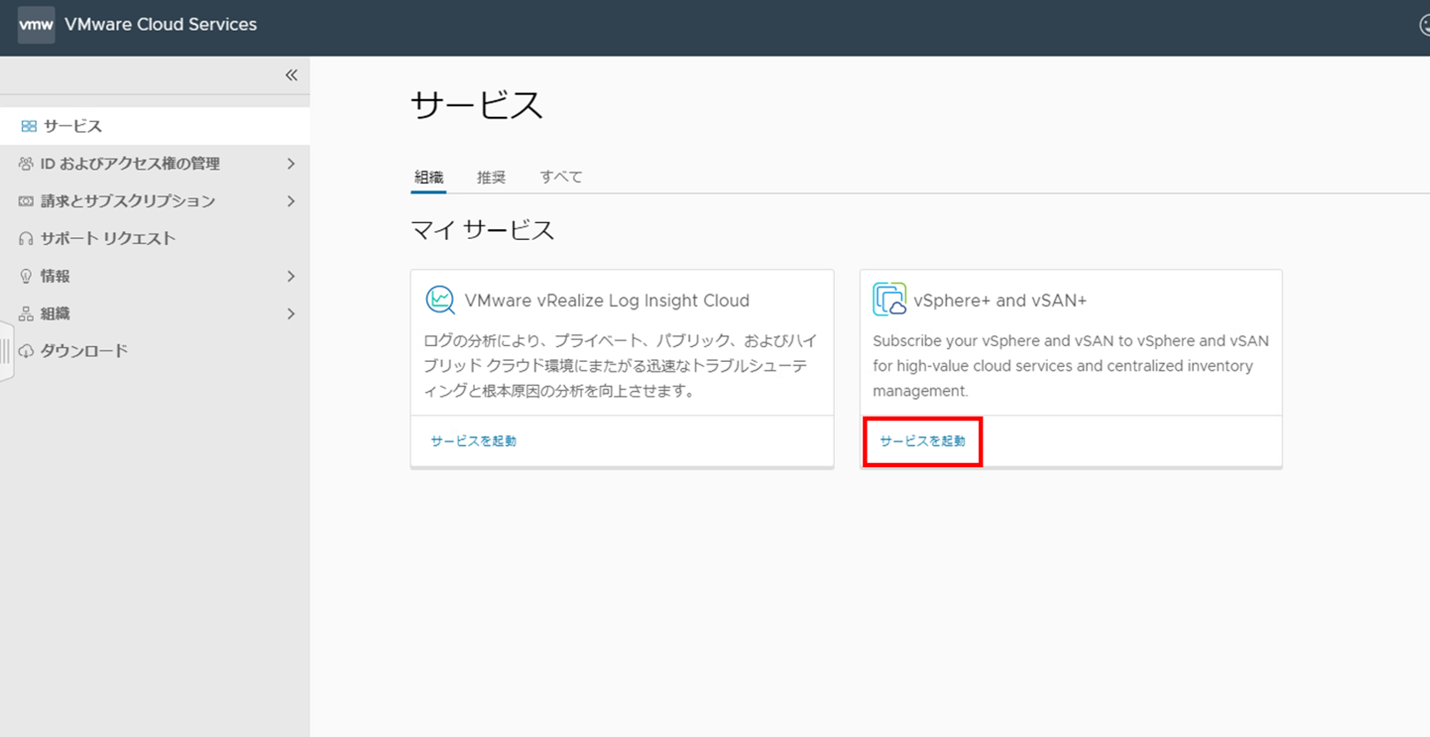Image resolution: width=1430 pixels, height=737 pixels.
Task: Expand the 情報 menu chevron
Action: click(291, 276)
